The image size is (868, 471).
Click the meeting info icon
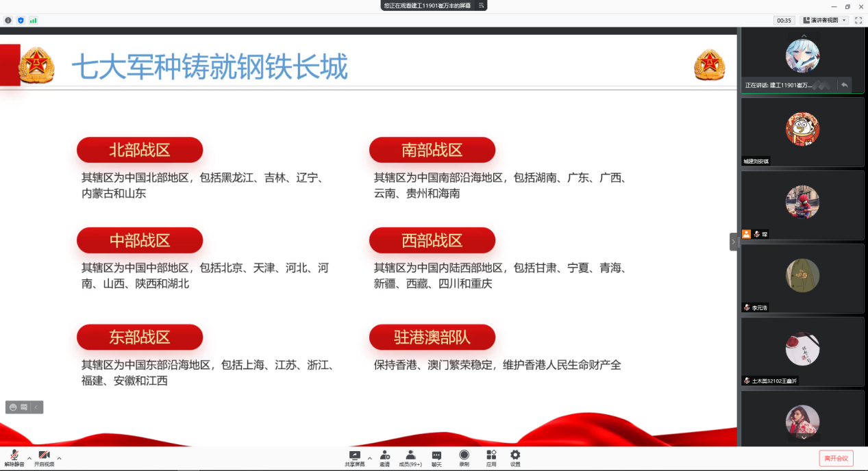click(8, 21)
